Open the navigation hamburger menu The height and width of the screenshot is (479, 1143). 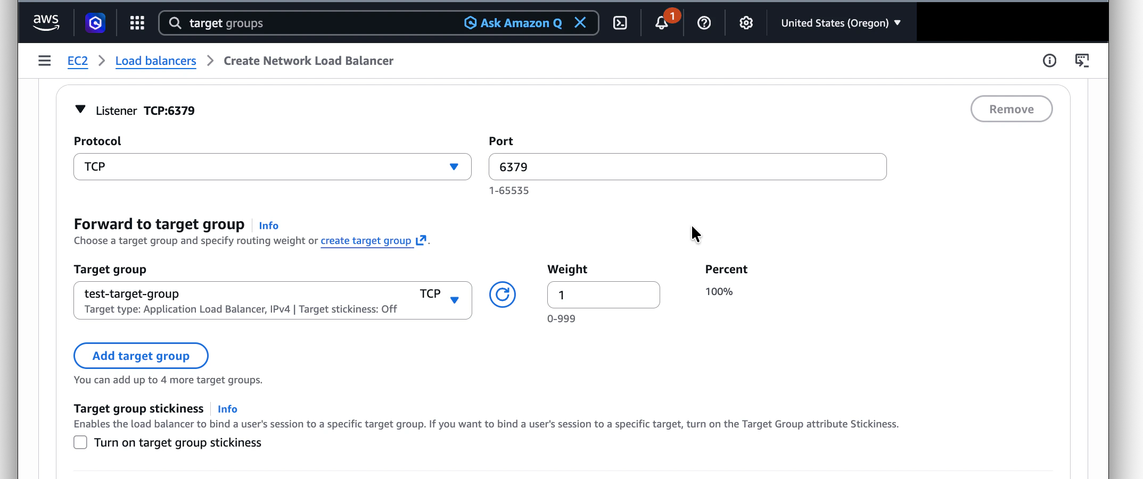pyautogui.click(x=44, y=61)
